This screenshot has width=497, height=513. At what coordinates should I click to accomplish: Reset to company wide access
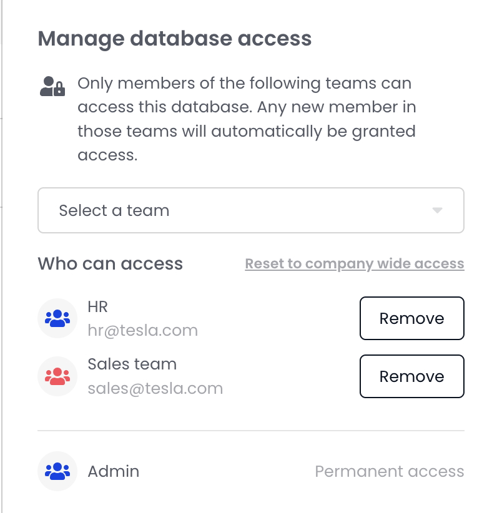[354, 263]
